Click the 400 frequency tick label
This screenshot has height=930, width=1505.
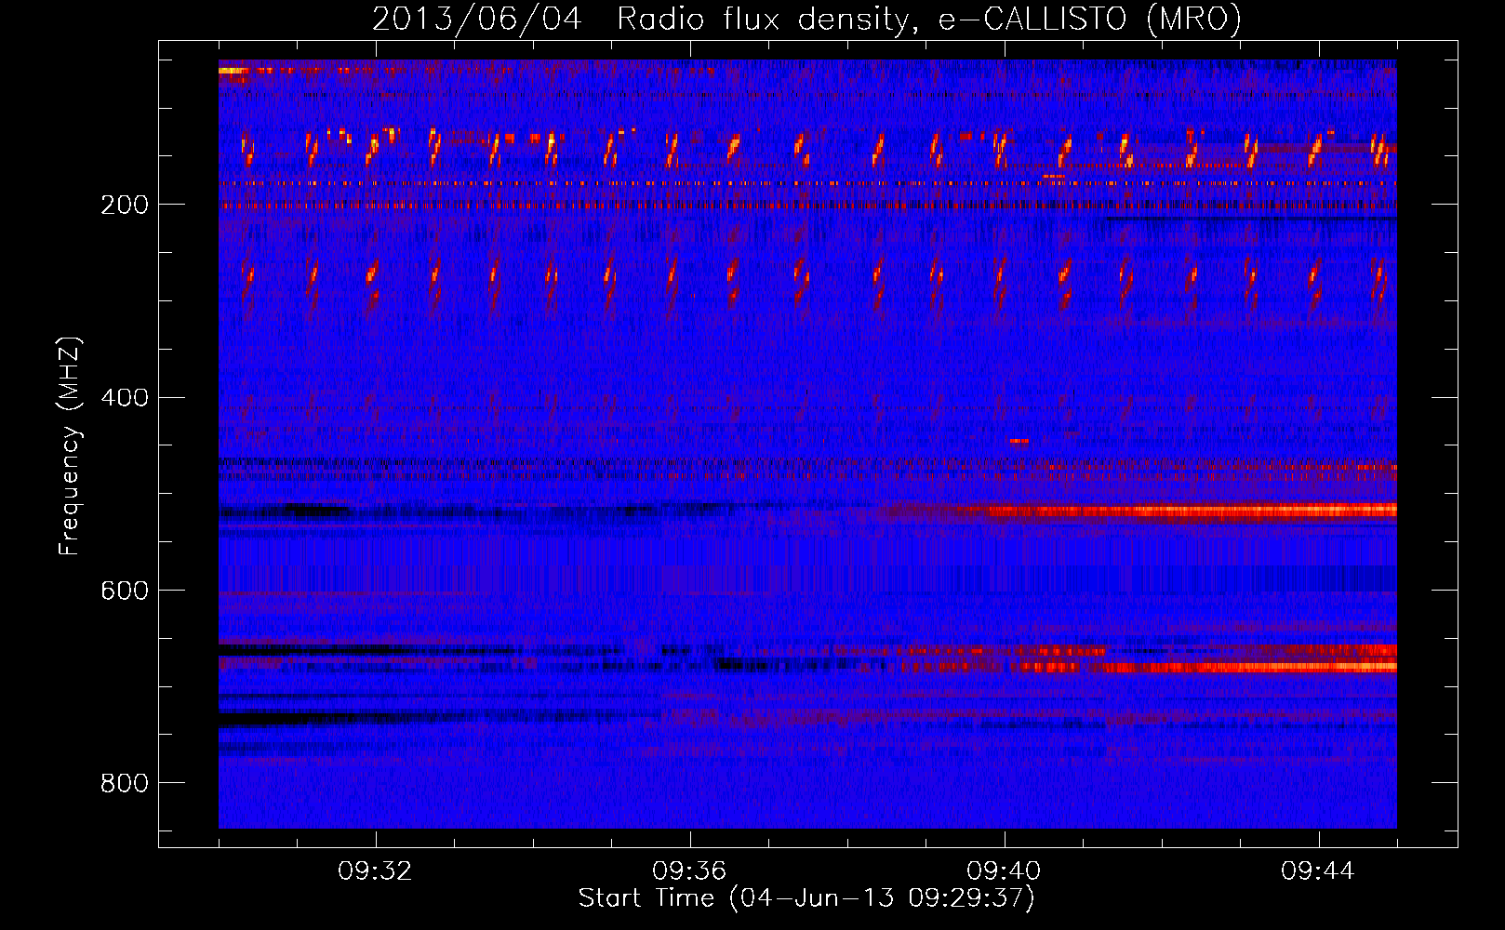(x=125, y=398)
